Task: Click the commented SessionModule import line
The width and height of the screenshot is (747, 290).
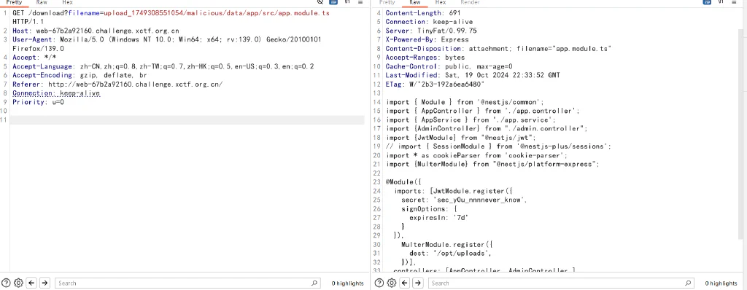Action: [x=498, y=146]
